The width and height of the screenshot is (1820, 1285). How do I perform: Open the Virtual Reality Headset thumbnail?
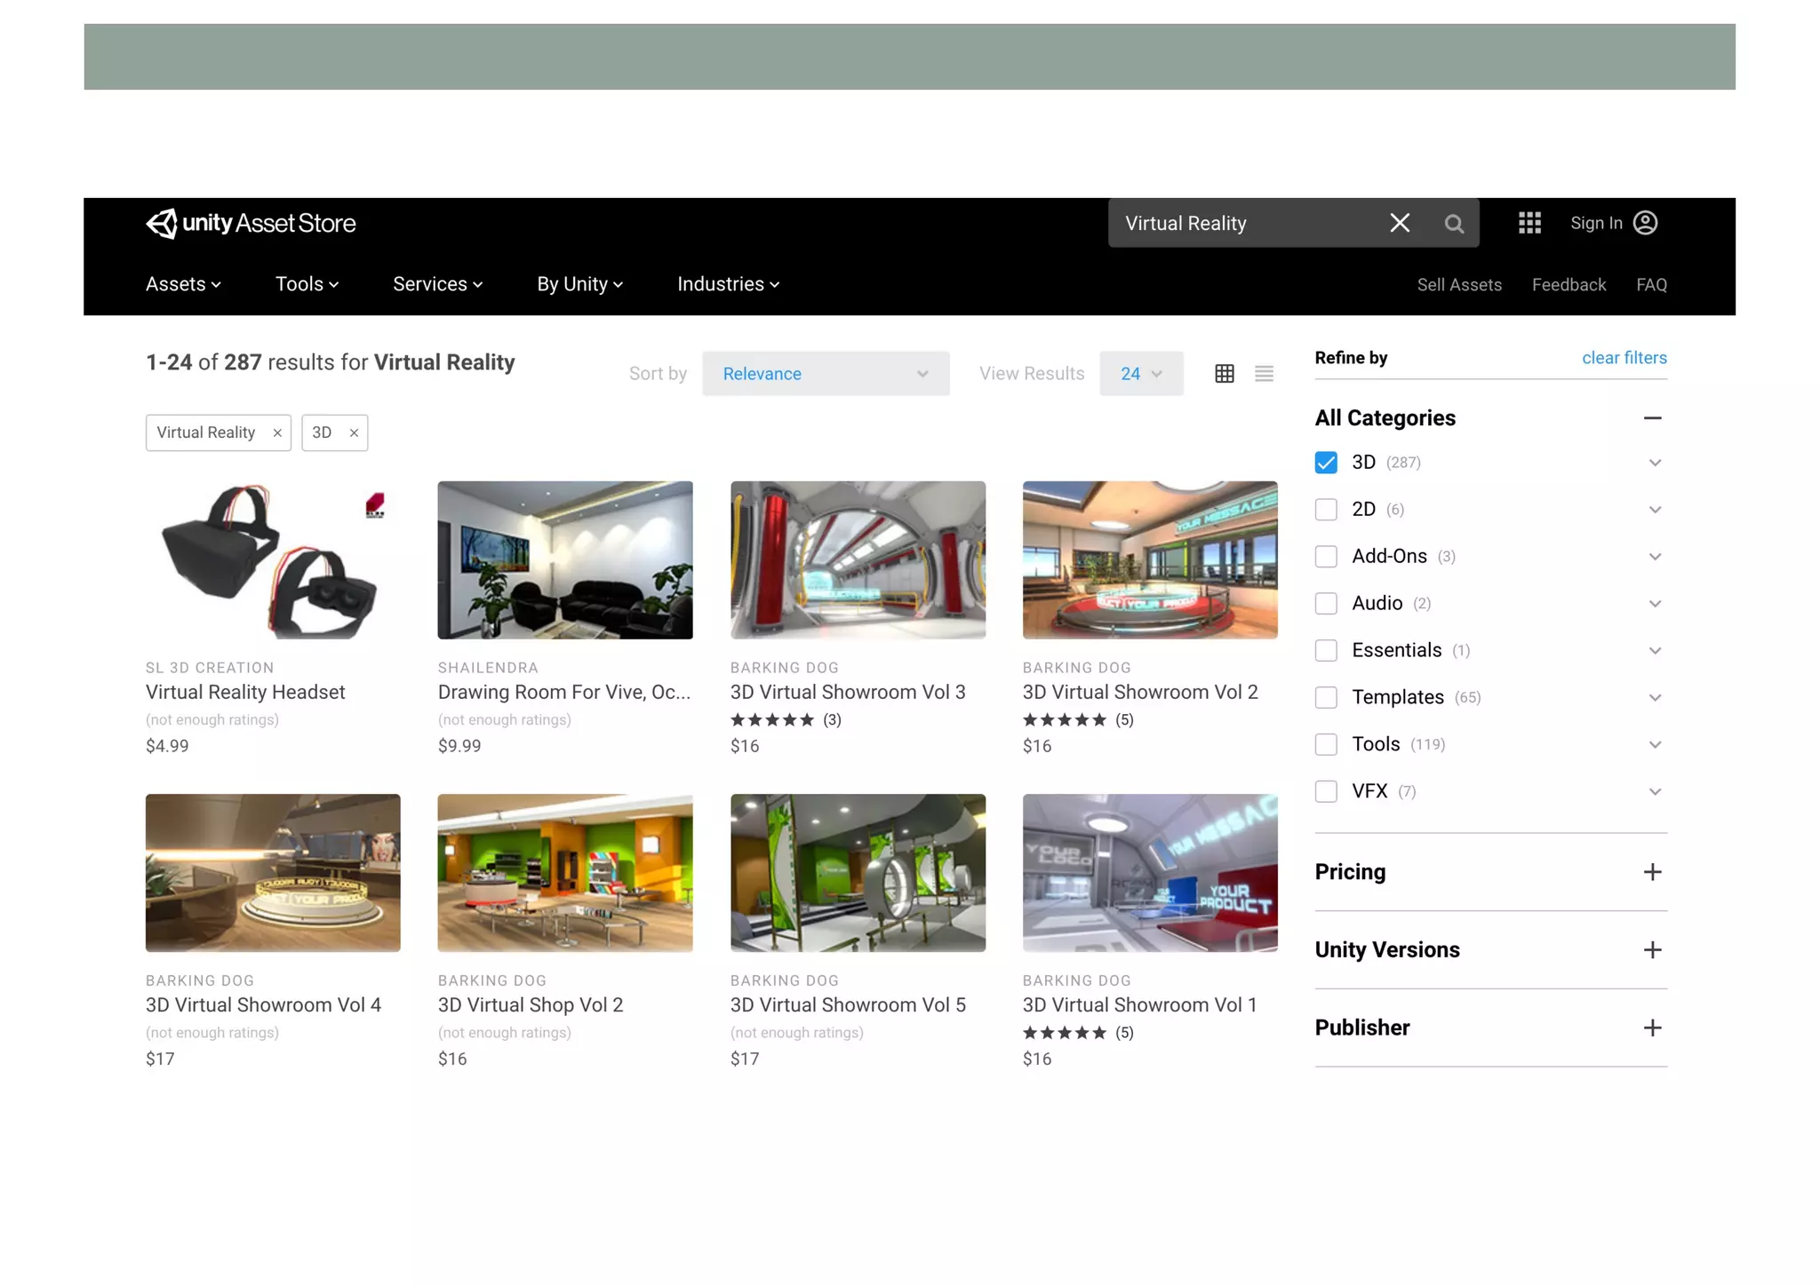(273, 560)
